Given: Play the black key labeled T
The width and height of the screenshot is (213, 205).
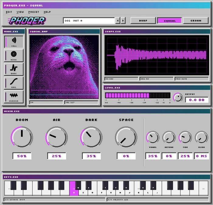Looking at the screenshot, I should point(105,186).
